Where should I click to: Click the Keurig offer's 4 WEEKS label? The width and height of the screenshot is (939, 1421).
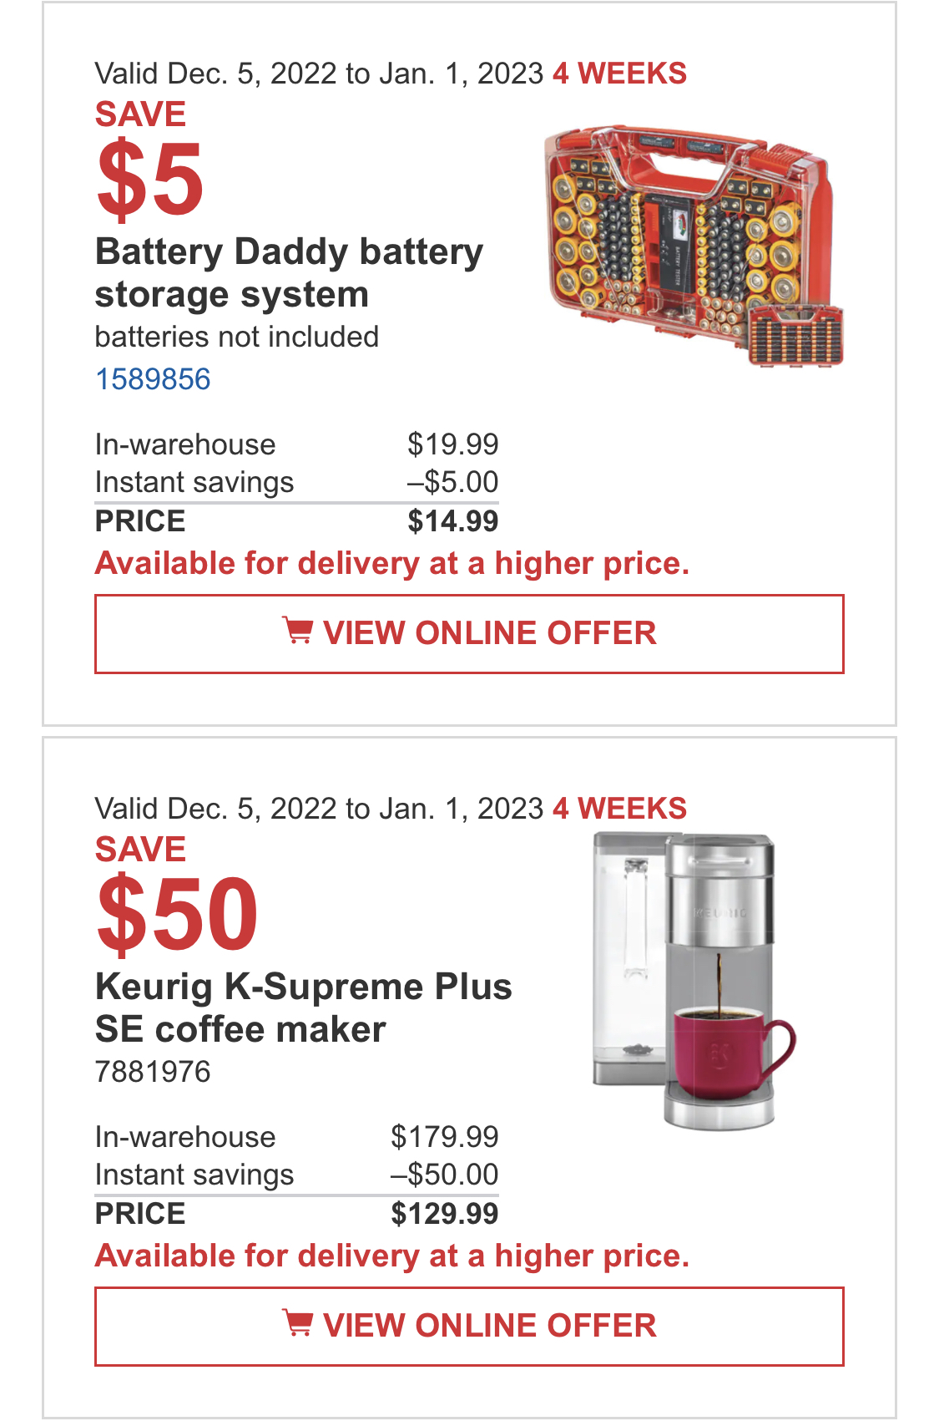[619, 809]
